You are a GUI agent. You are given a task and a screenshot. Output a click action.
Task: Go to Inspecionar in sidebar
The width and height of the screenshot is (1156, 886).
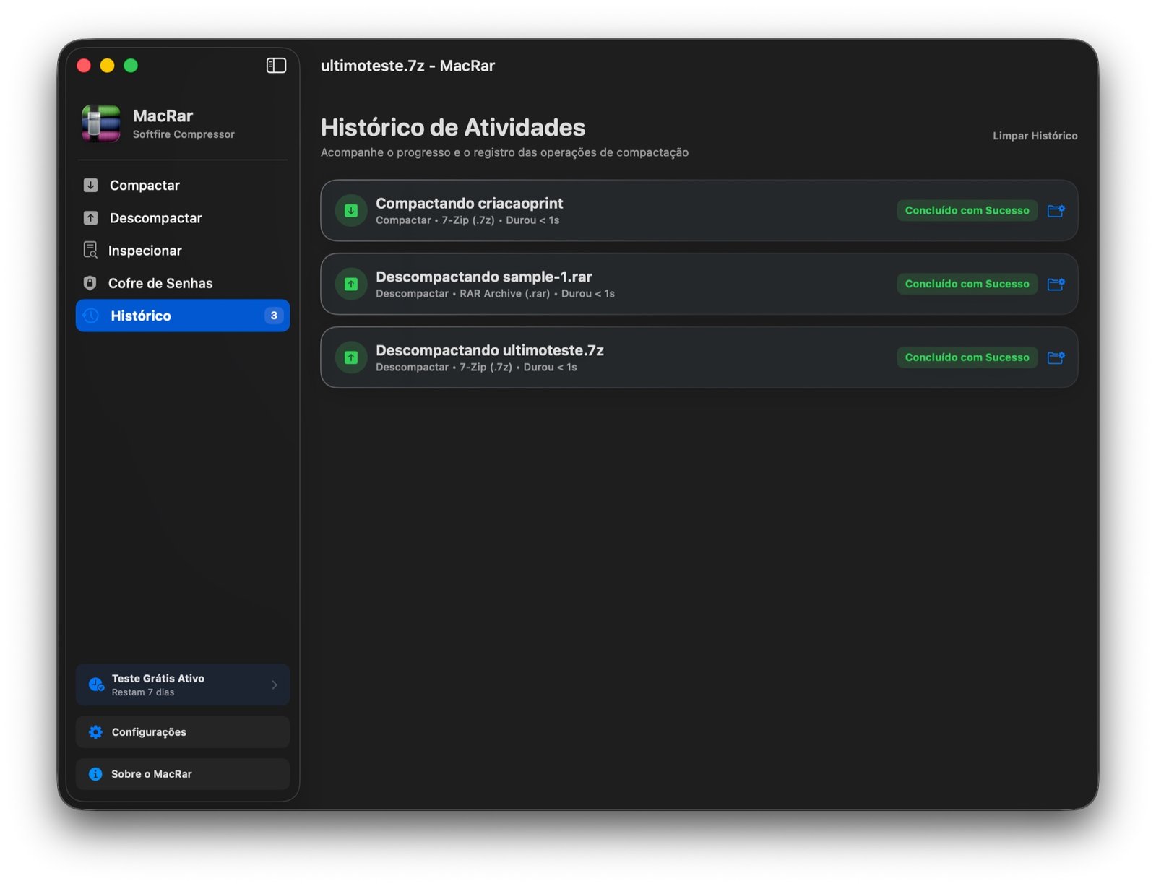tap(183, 251)
